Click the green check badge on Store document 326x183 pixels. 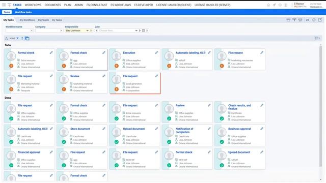[64, 142]
